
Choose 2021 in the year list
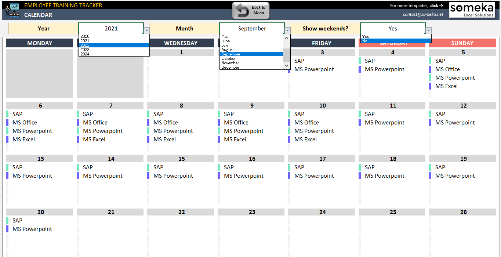click(x=114, y=41)
